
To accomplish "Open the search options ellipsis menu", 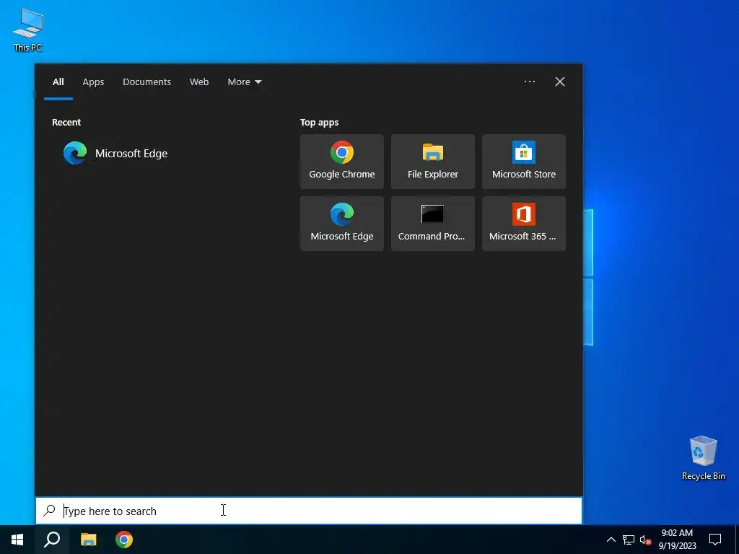I will [x=529, y=82].
